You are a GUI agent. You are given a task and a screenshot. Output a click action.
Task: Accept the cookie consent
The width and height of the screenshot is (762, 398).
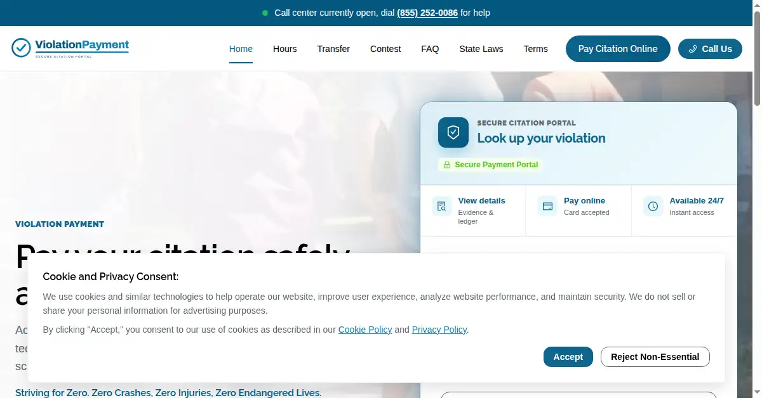[568, 357]
